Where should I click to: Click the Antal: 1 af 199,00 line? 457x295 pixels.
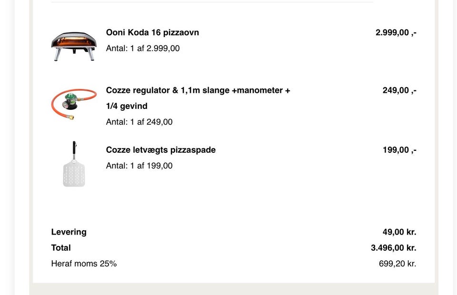click(x=139, y=166)
